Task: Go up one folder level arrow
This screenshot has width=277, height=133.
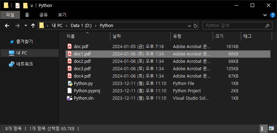Action: point(33,26)
